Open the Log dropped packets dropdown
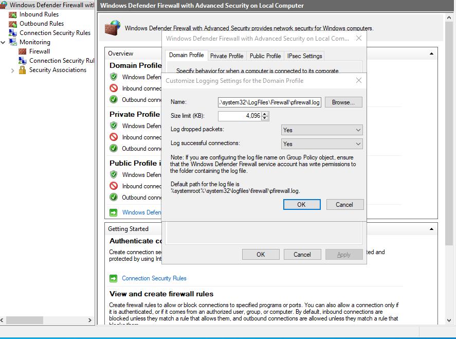The width and height of the screenshot is (456, 339). pos(322,130)
